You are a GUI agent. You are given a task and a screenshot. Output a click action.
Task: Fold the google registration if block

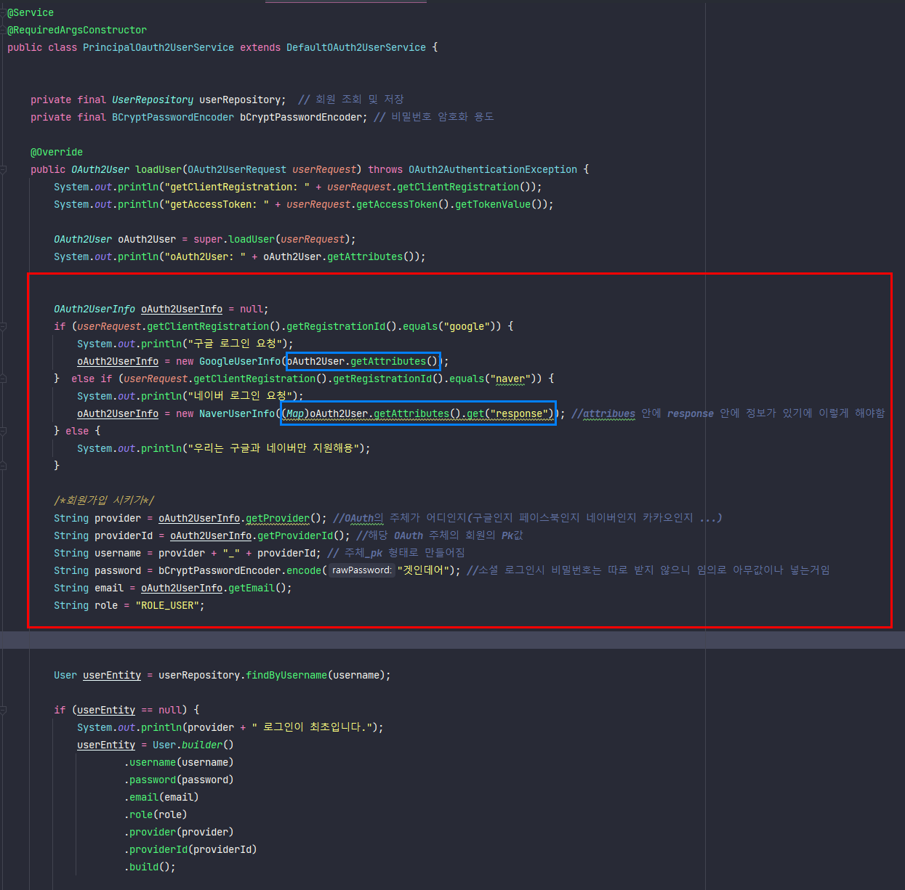4,326
